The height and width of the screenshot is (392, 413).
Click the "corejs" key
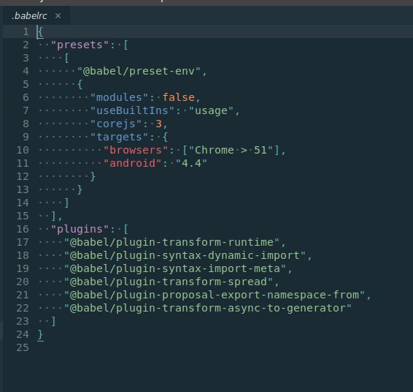116,124
